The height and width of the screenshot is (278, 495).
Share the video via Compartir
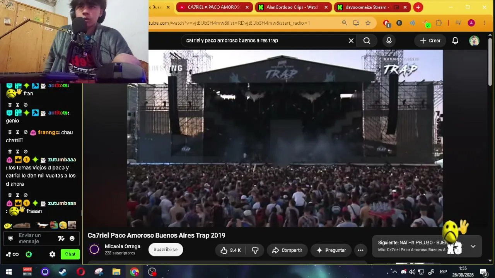(287, 250)
